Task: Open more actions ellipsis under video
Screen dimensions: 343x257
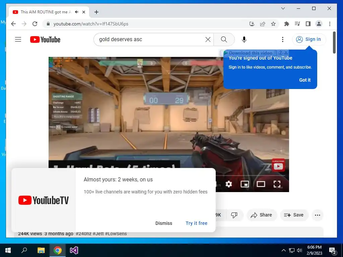Action: click(x=318, y=215)
